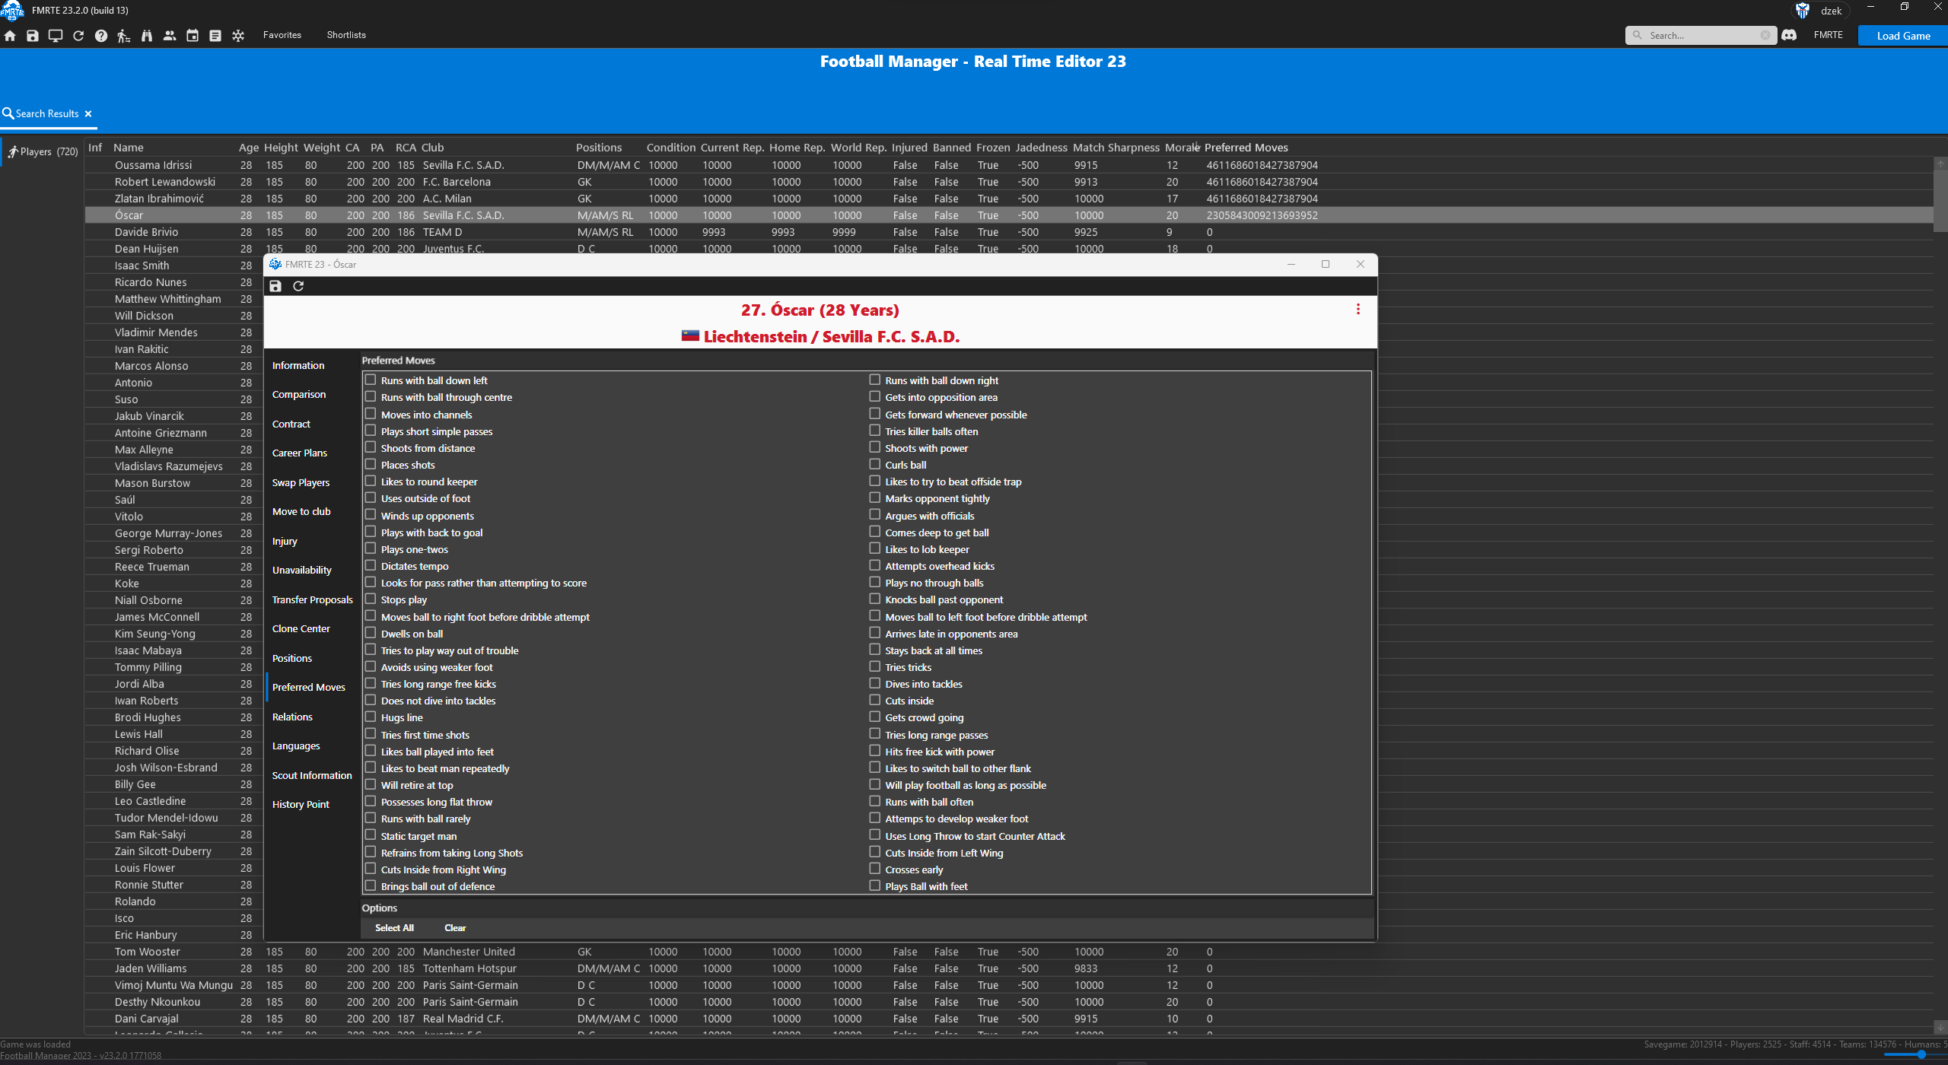The width and height of the screenshot is (1948, 1065).
Task: Click the Search input field
Action: [1701, 35]
